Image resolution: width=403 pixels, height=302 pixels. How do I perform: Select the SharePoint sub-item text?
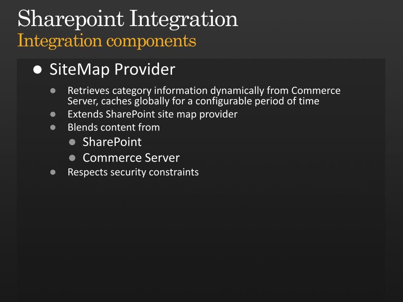[x=112, y=142]
